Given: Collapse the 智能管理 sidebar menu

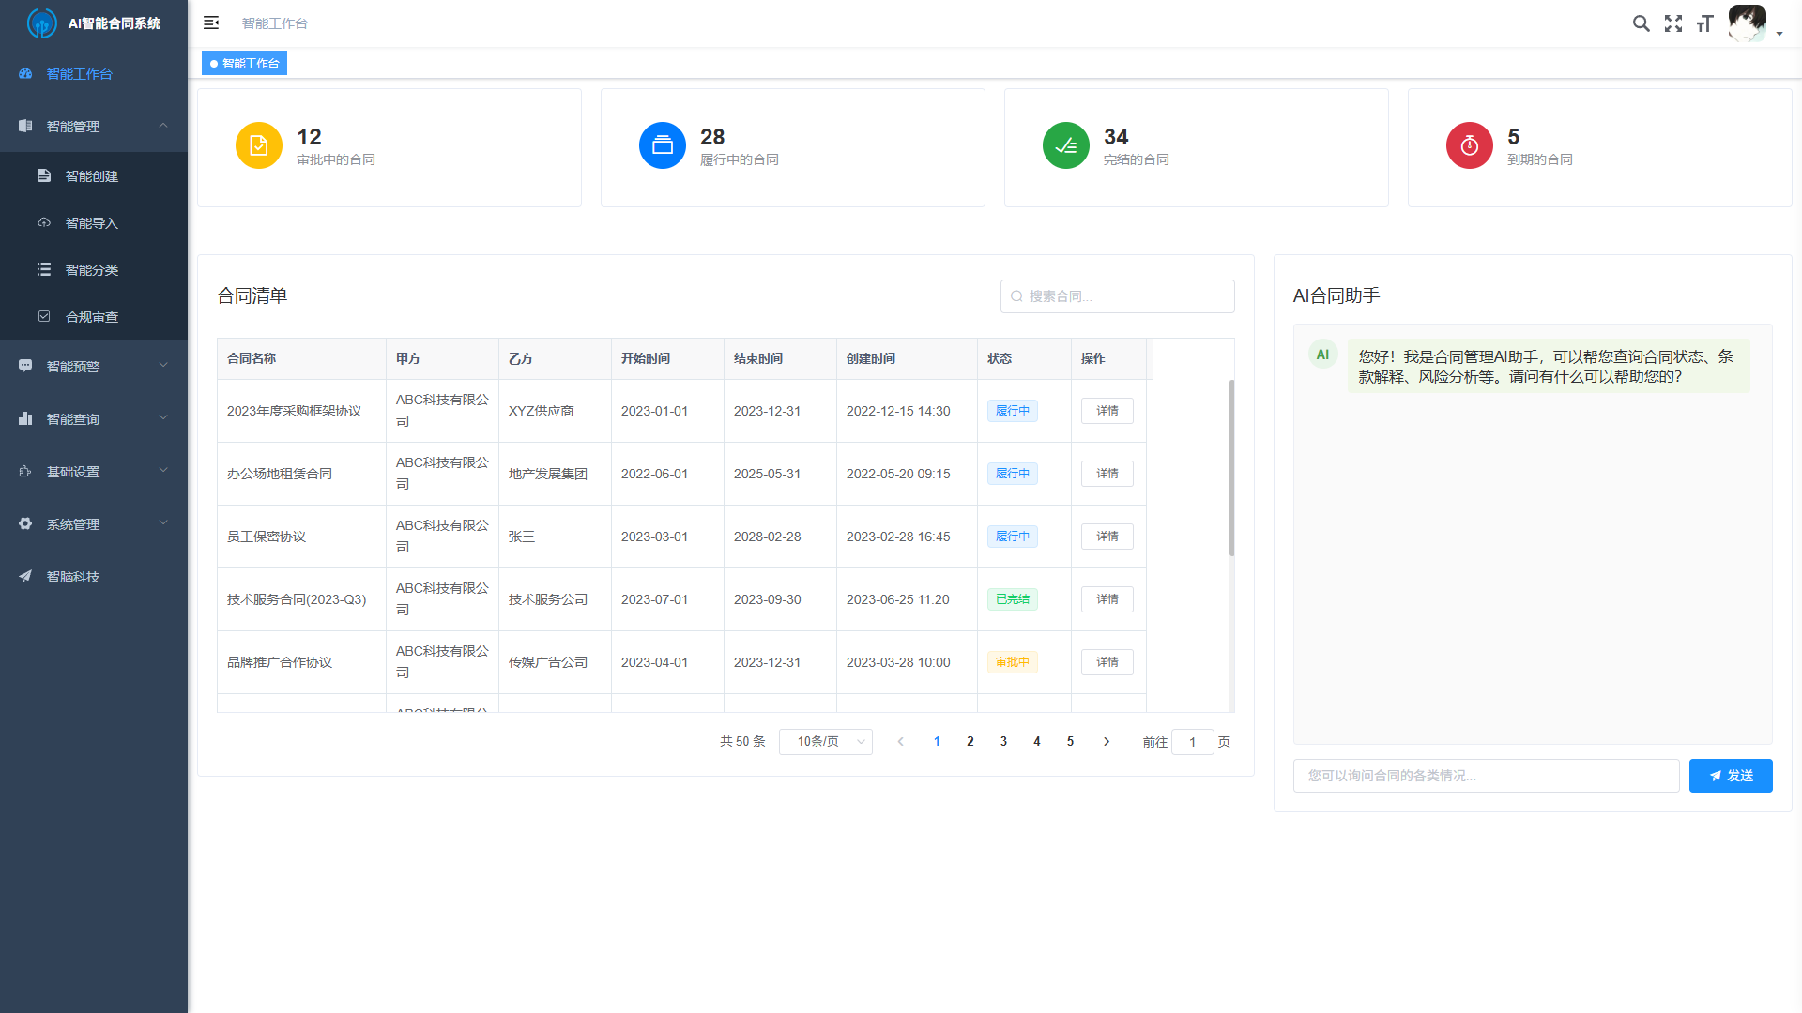Looking at the screenshot, I should [94, 126].
